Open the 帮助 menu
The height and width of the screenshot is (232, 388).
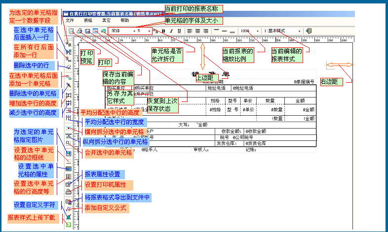coord(124,21)
